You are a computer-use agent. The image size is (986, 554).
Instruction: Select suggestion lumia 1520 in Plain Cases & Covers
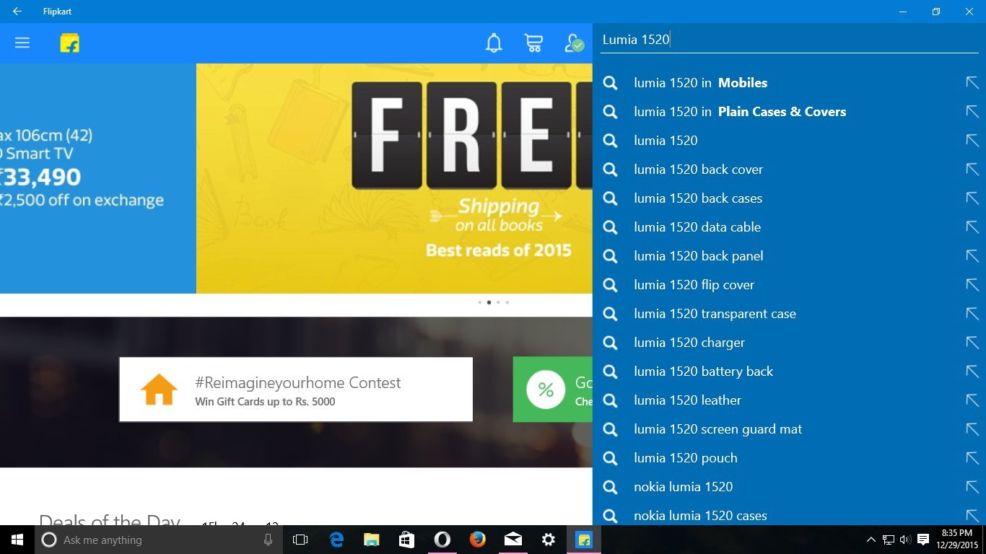click(789, 112)
